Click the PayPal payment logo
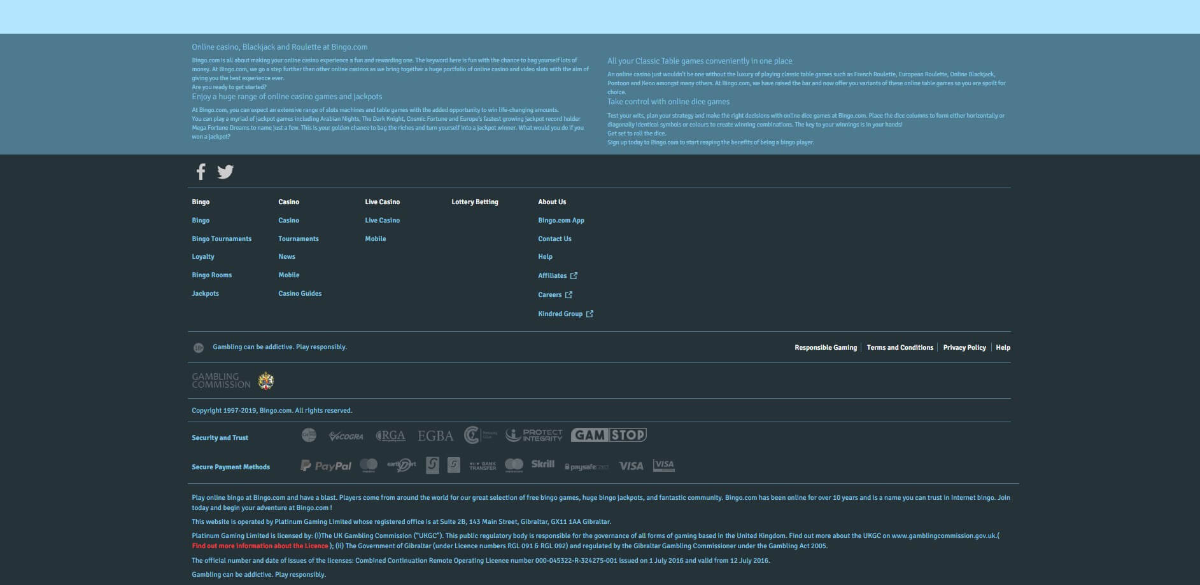The height and width of the screenshot is (585, 1200). click(x=326, y=466)
